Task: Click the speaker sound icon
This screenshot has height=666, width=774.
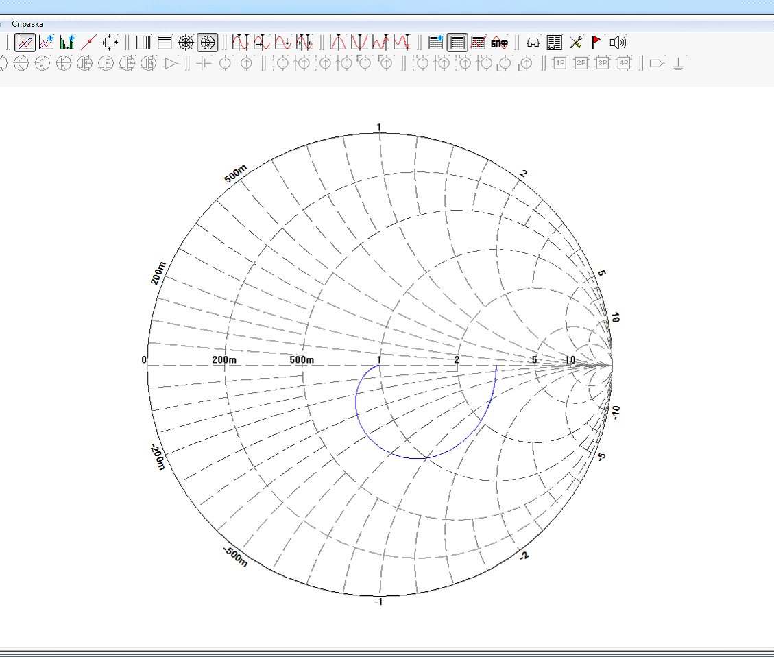Action: click(618, 43)
